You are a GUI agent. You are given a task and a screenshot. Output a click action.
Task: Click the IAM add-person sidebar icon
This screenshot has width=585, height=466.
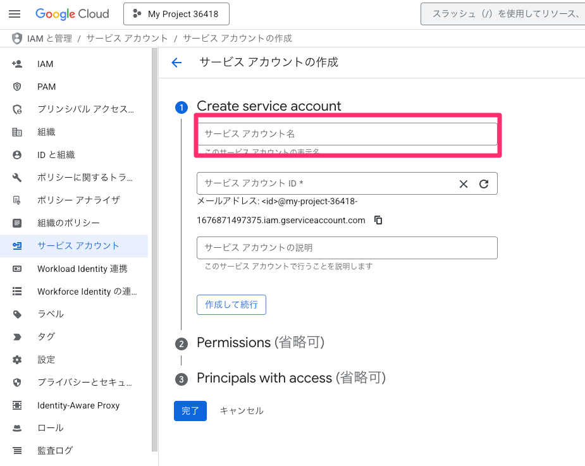17,64
